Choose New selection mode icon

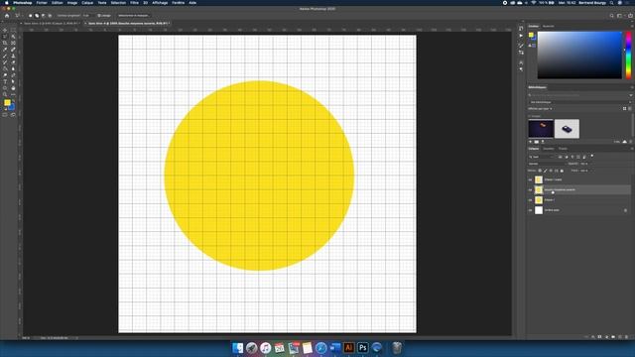pyautogui.click(x=31, y=16)
